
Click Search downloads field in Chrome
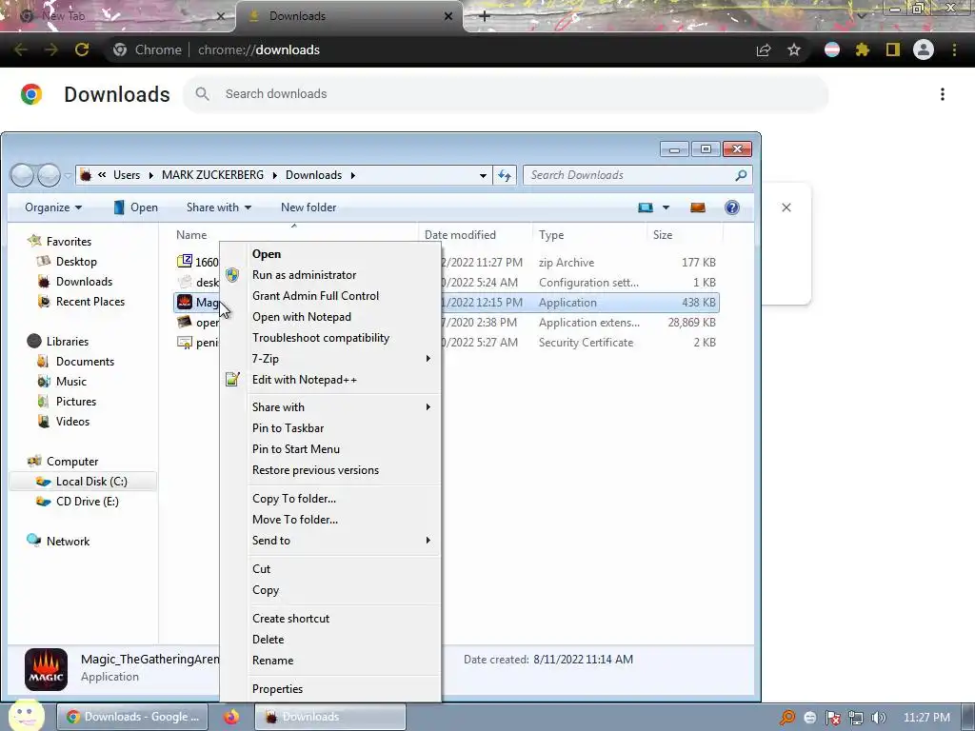pyautogui.click(x=506, y=94)
